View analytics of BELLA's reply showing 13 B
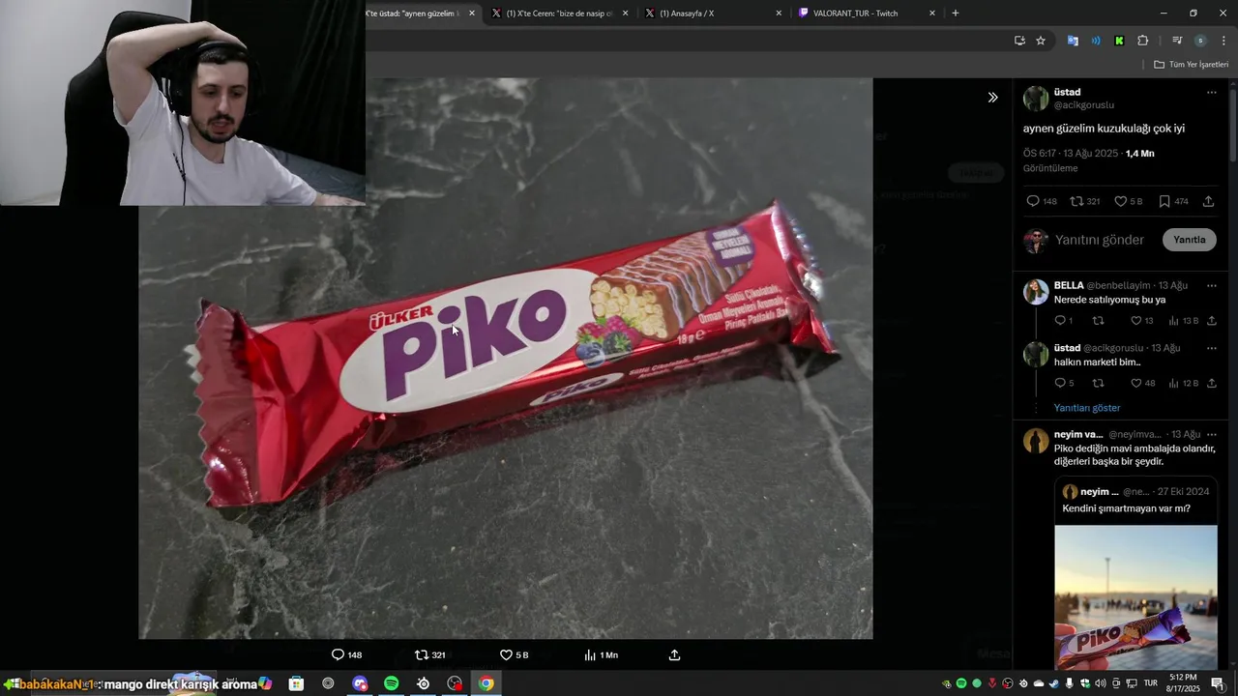The image size is (1238, 696). point(1183,321)
